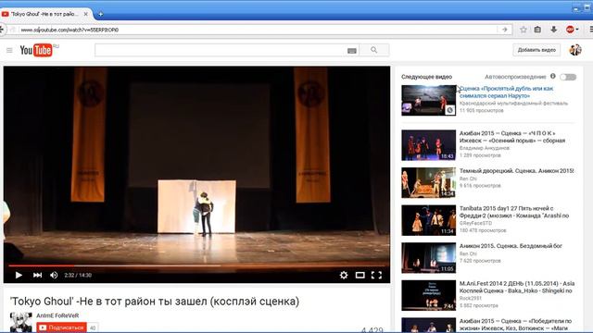Open a new browser tab
Screen dimensions: 593x333
click(101, 14)
